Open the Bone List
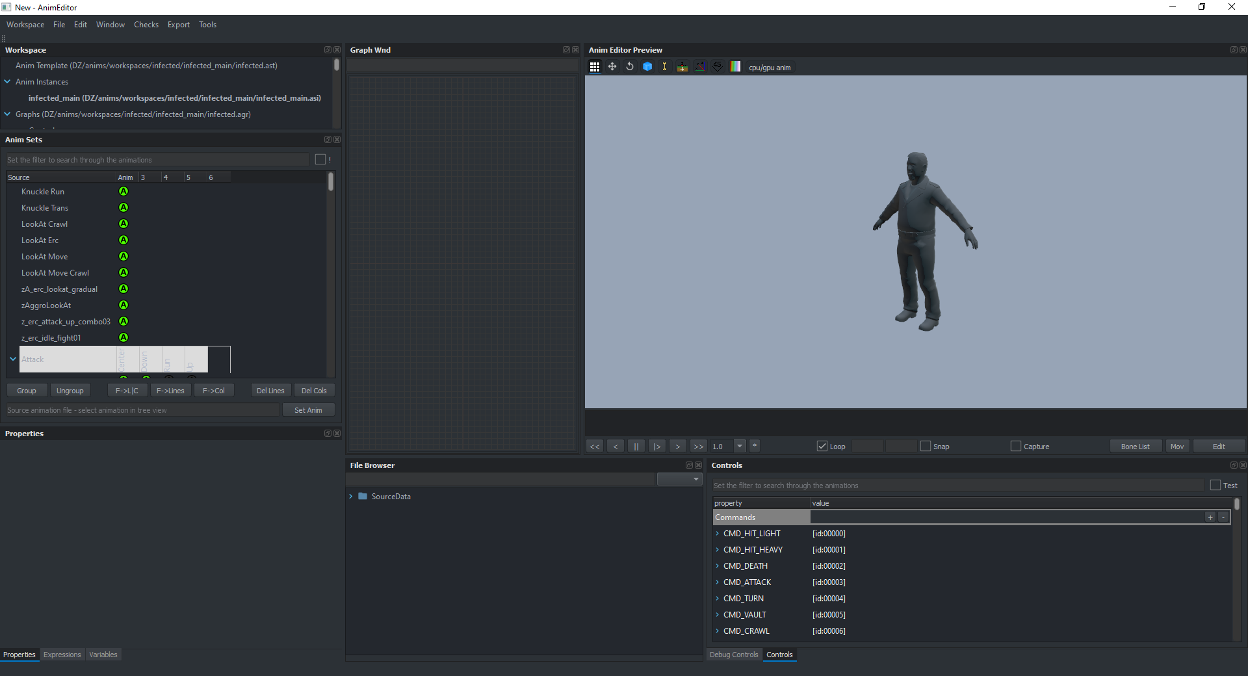 [x=1136, y=447]
